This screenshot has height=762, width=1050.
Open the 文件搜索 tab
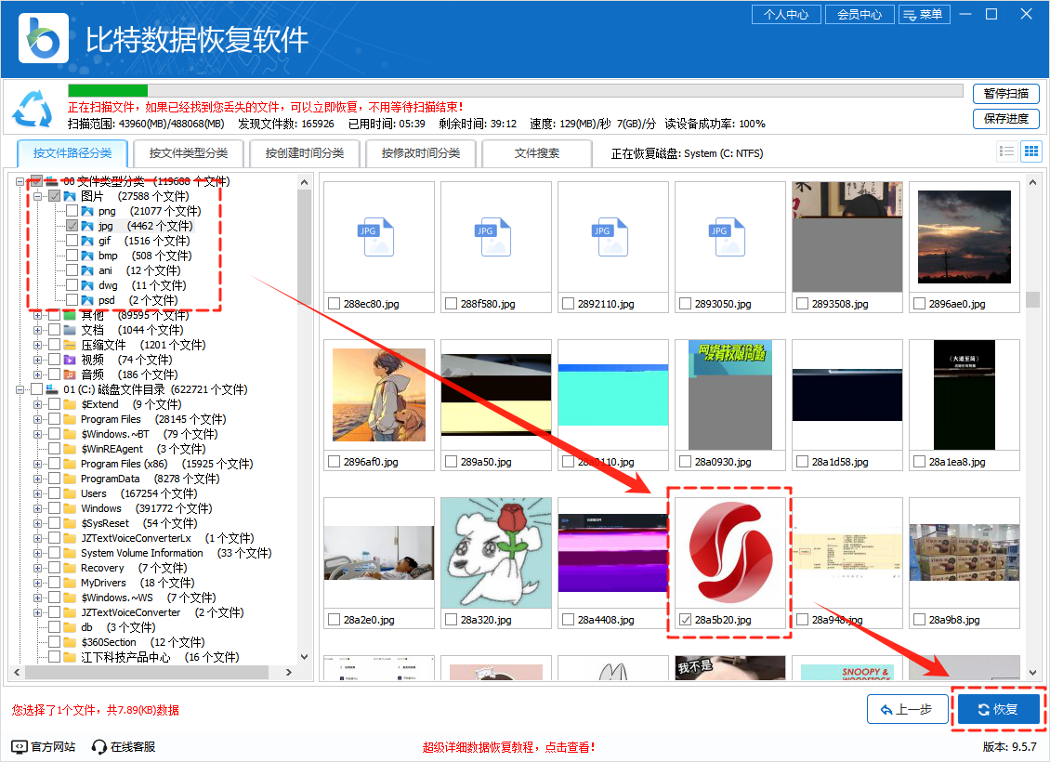537,153
